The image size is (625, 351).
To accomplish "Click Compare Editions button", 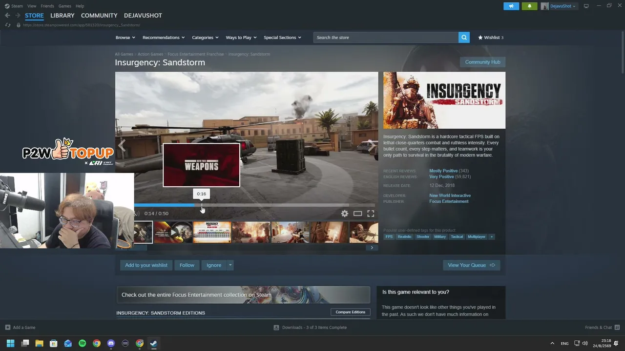I will pos(351,312).
